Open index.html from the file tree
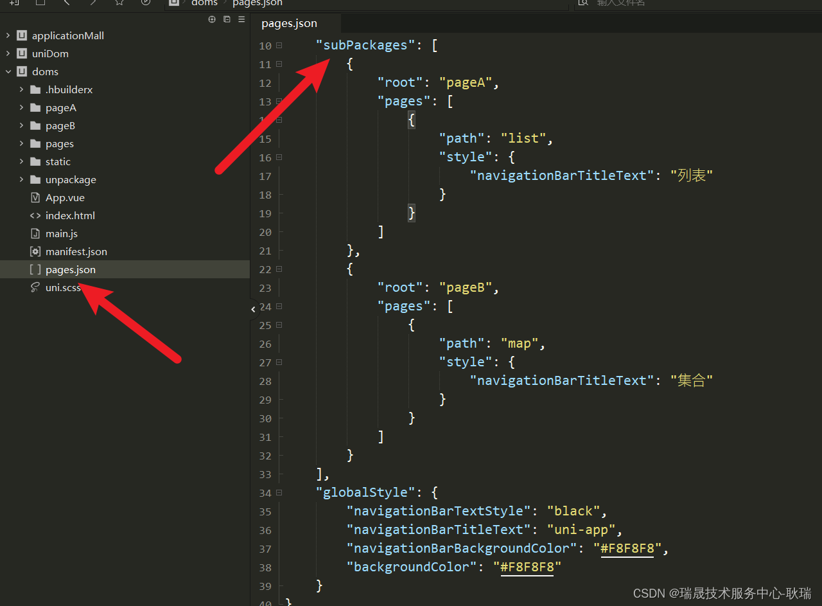Screen dimensions: 822x606 click(x=70, y=216)
